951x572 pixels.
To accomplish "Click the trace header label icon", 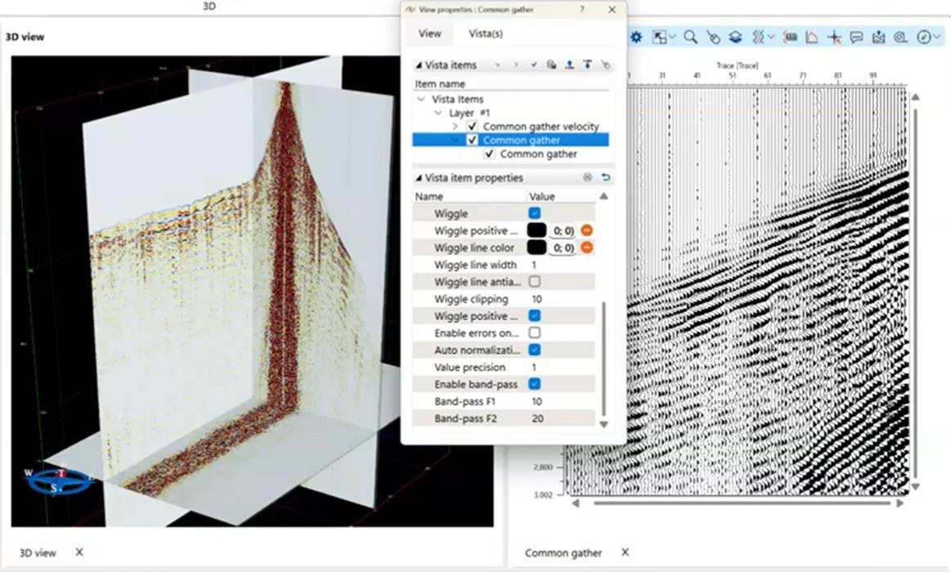I will (790, 38).
